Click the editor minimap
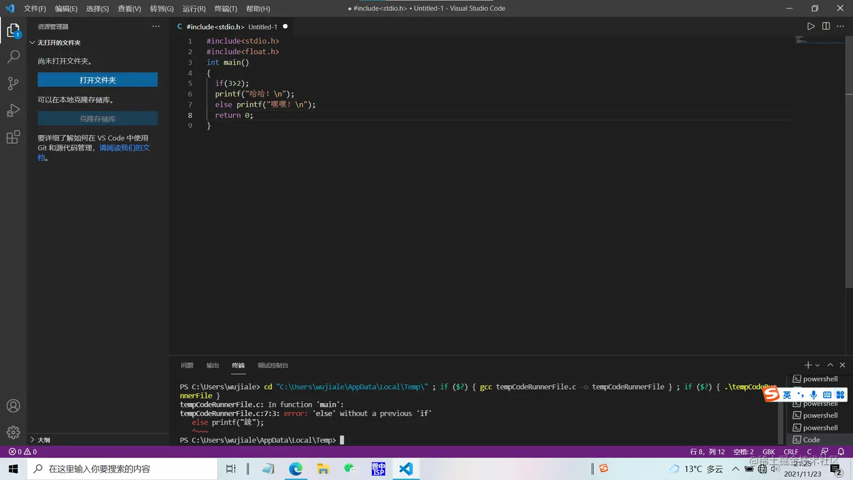Viewport: 853px width, 480px height. click(819, 41)
